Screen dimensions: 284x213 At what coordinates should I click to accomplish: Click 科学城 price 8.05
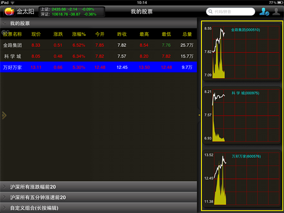(x=36, y=56)
